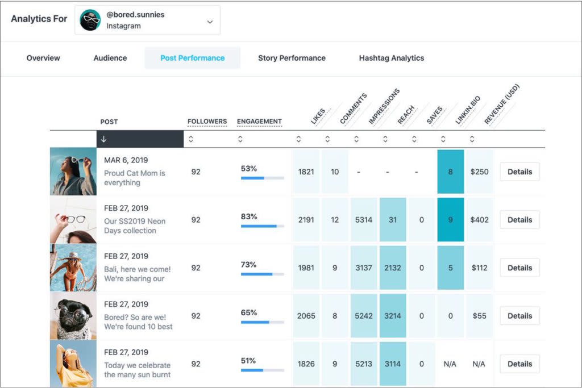Image resolution: width=582 pixels, height=388 pixels.
Task: Click the bored.sunnies profile avatar
Action: click(90, 20)
